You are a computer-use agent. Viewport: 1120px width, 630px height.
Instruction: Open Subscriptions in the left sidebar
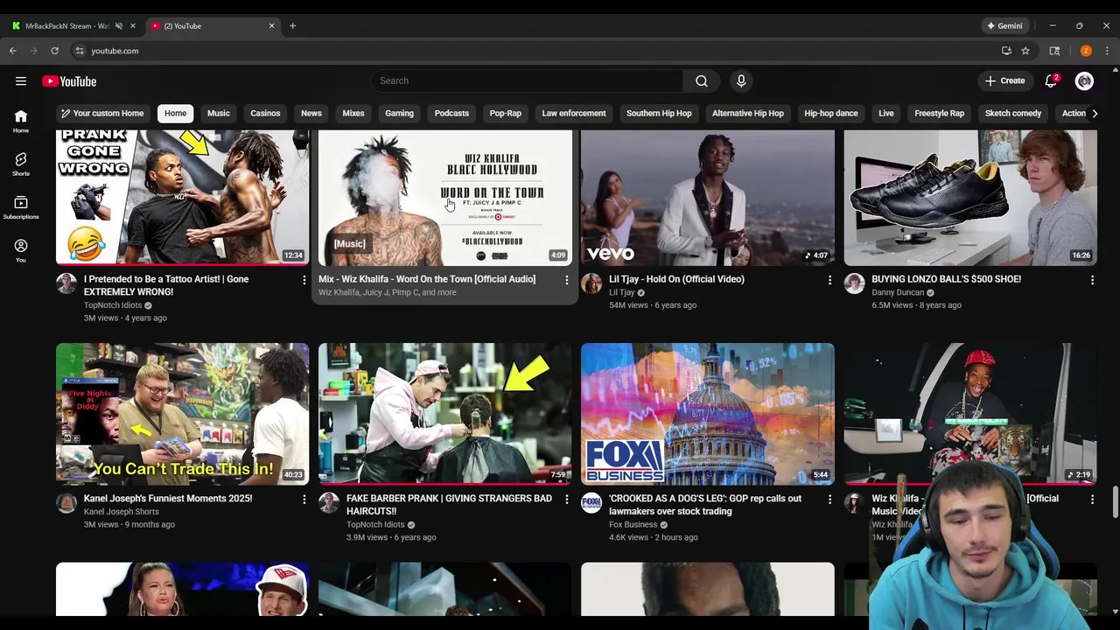pyautogui.click(x=21, y=207)
